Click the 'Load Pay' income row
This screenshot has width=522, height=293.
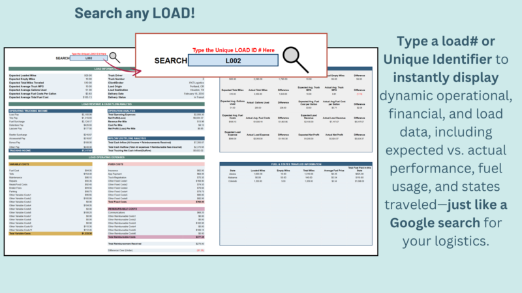[50, 115]
